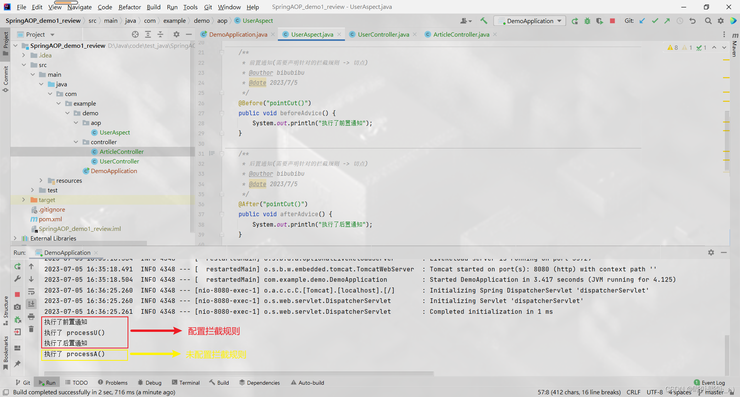Screen dimensions: 740x397
Task: Switch to DemoApplication.java editor tab
Action: coord(238,34)
